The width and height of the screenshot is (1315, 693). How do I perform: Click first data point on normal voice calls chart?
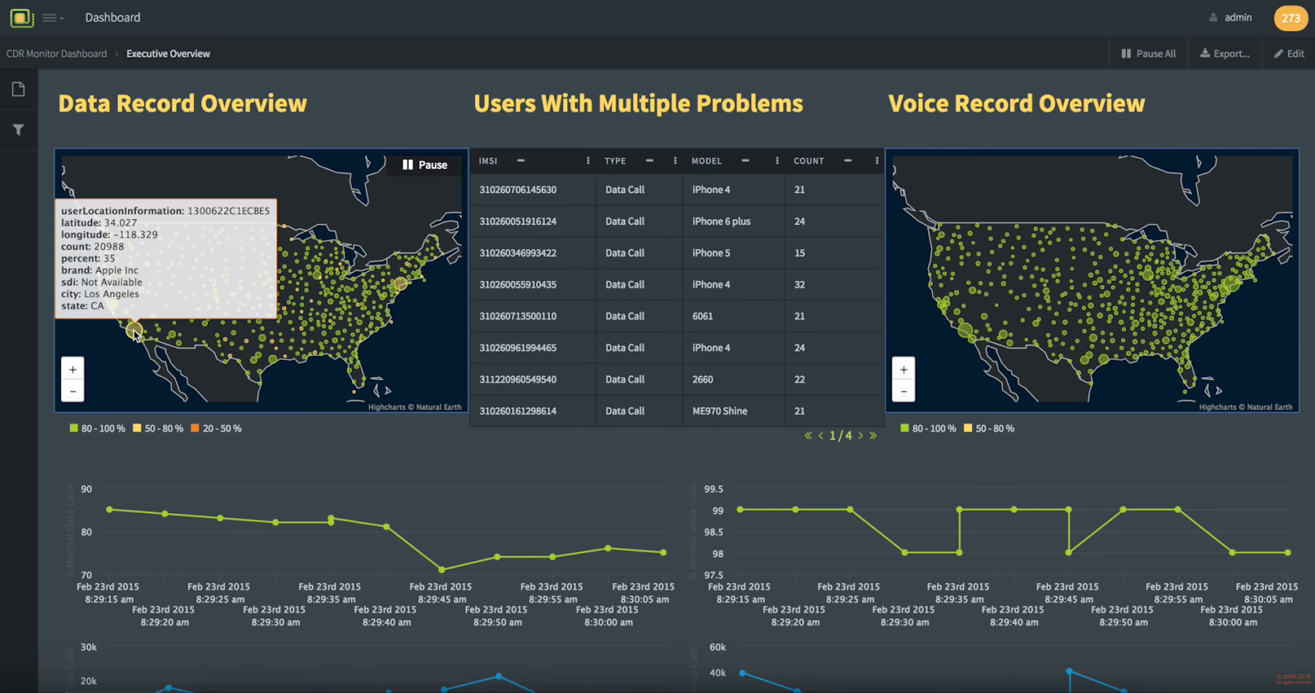point(741,510)
